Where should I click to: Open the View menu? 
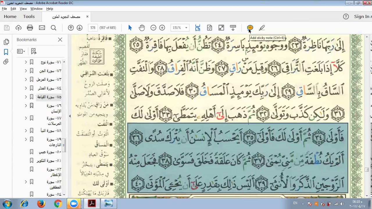tap(23, 9)
